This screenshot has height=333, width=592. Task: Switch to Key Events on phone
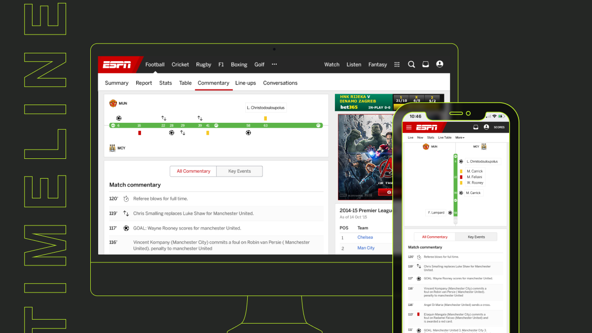476,237
